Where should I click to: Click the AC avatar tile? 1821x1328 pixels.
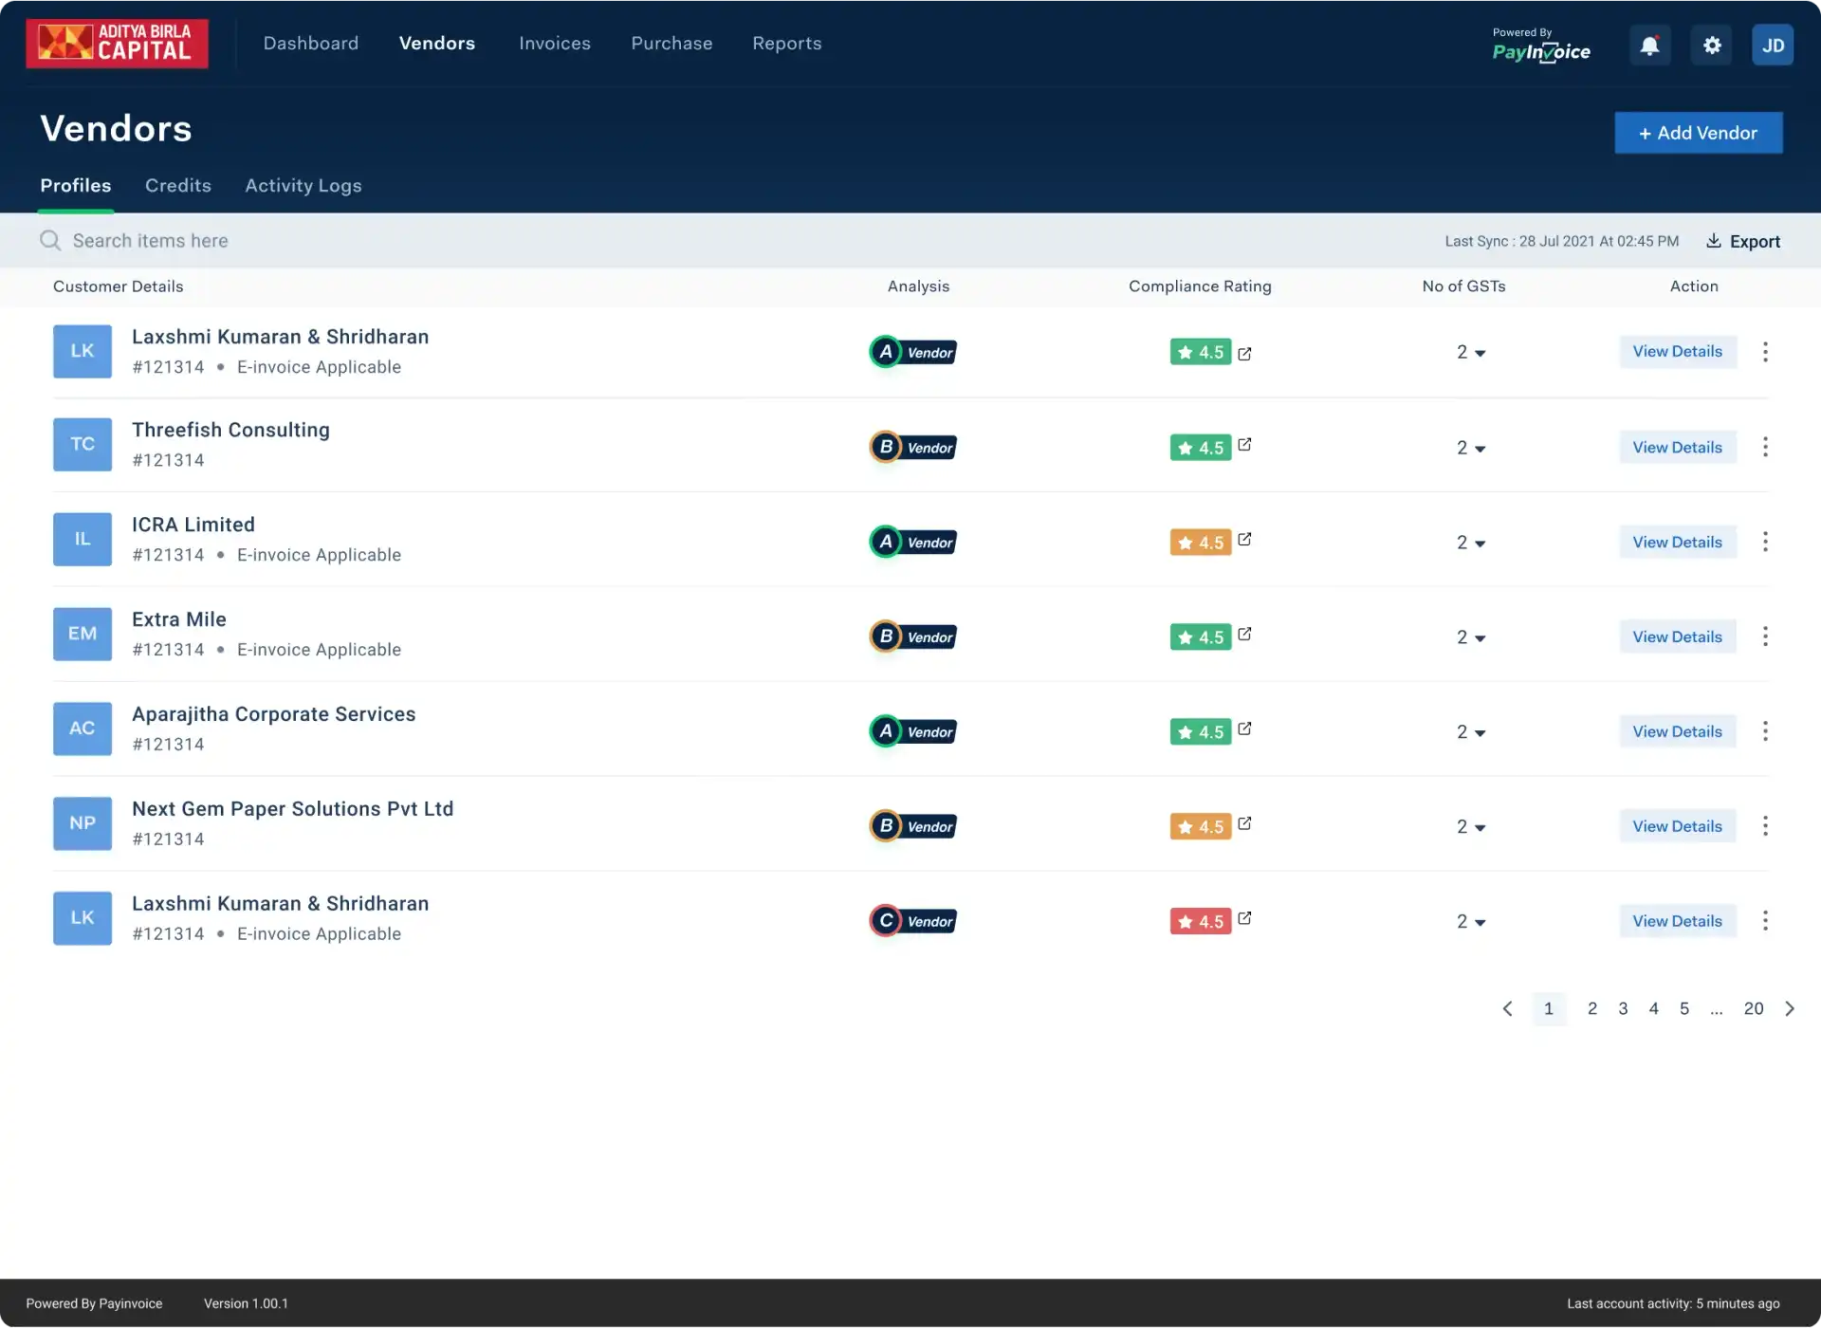coord(83,729)
